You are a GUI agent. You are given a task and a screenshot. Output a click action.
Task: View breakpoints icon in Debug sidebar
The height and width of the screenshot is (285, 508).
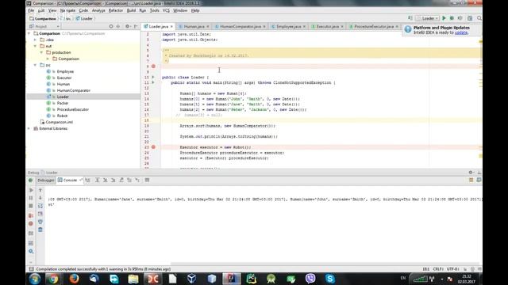[x=31, y=215]
